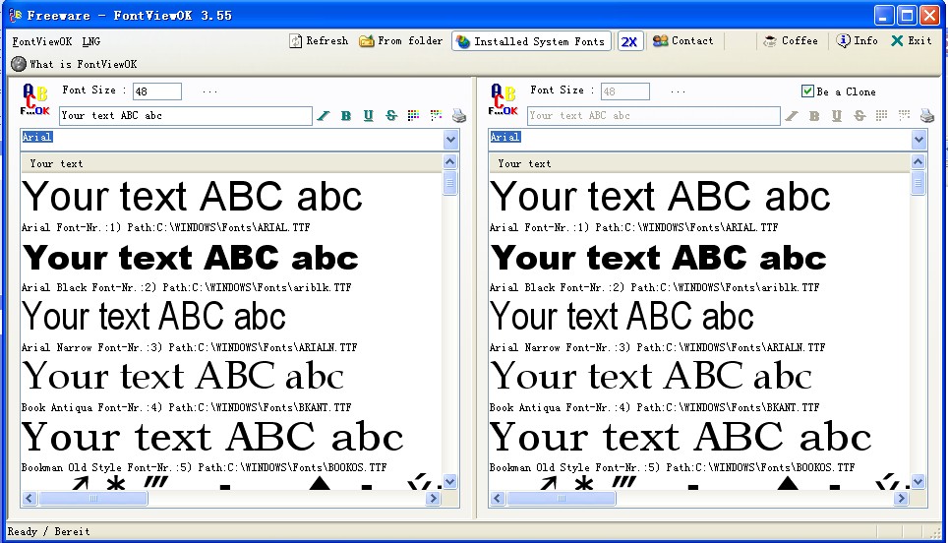Click the left panel scroll down arrow

pos(450,482)
